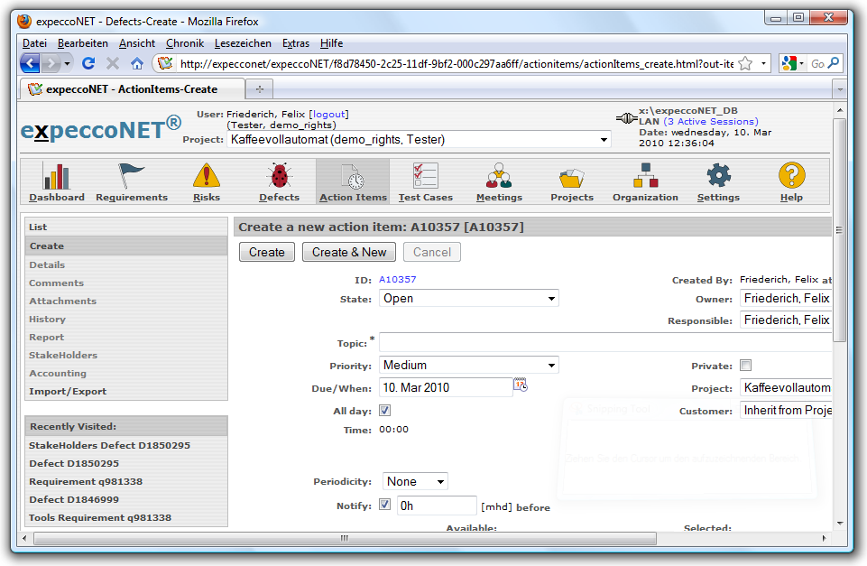Open the Risks warning triangle icon
The image size is (867, 566).
click(206, 176)
